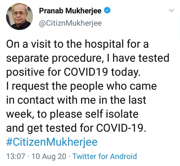
Task: Click the 'self isolate' phrase
Action: pyautogui.click(x=112, y=114)
